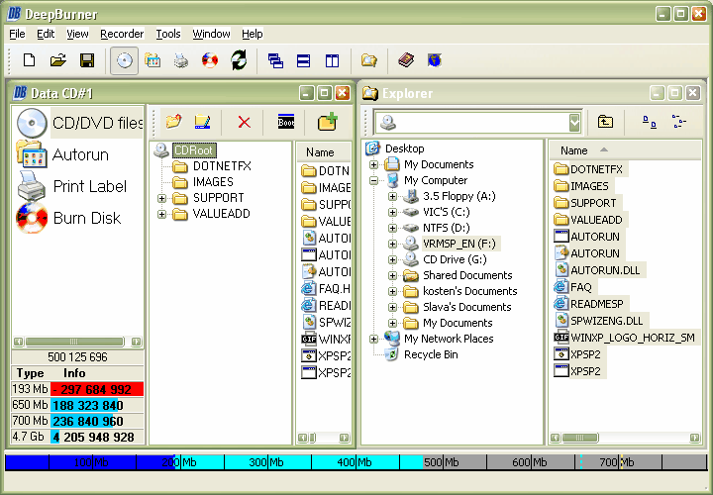The height and width of the screenshot is (495, 713).
Task: Click the Explorer tree view button
Action: point(679,122)
